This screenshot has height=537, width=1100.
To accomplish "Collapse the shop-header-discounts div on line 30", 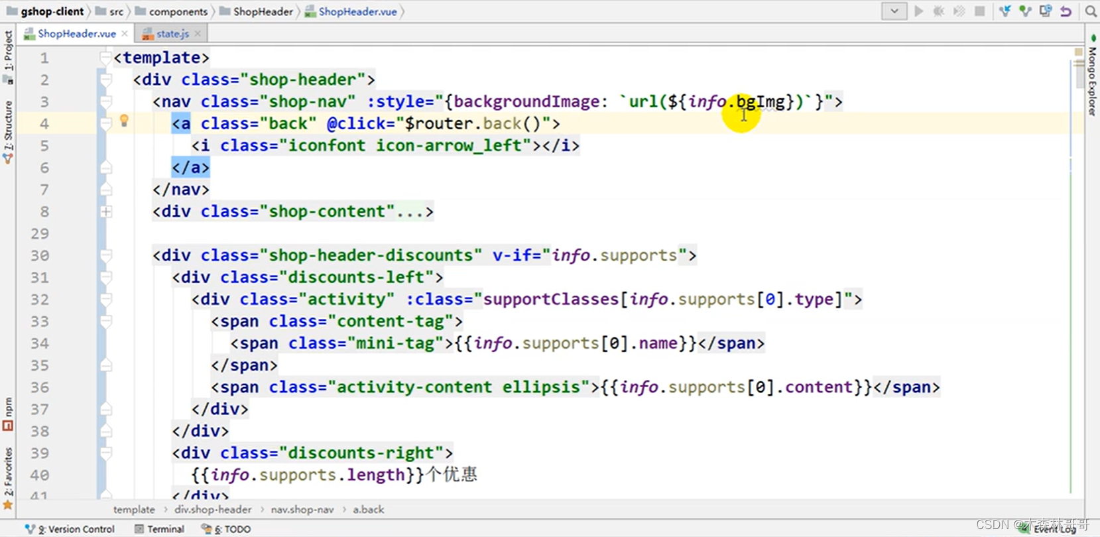I will 105,256.
